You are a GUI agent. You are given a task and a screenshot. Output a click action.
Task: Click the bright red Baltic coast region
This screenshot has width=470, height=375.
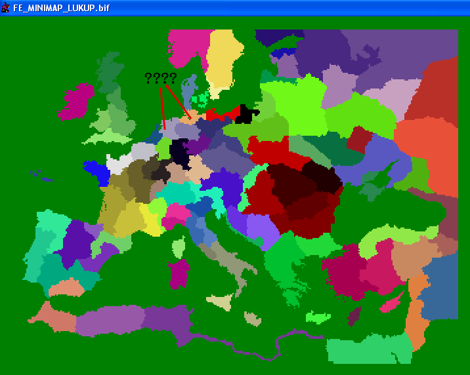coord(223,113)
